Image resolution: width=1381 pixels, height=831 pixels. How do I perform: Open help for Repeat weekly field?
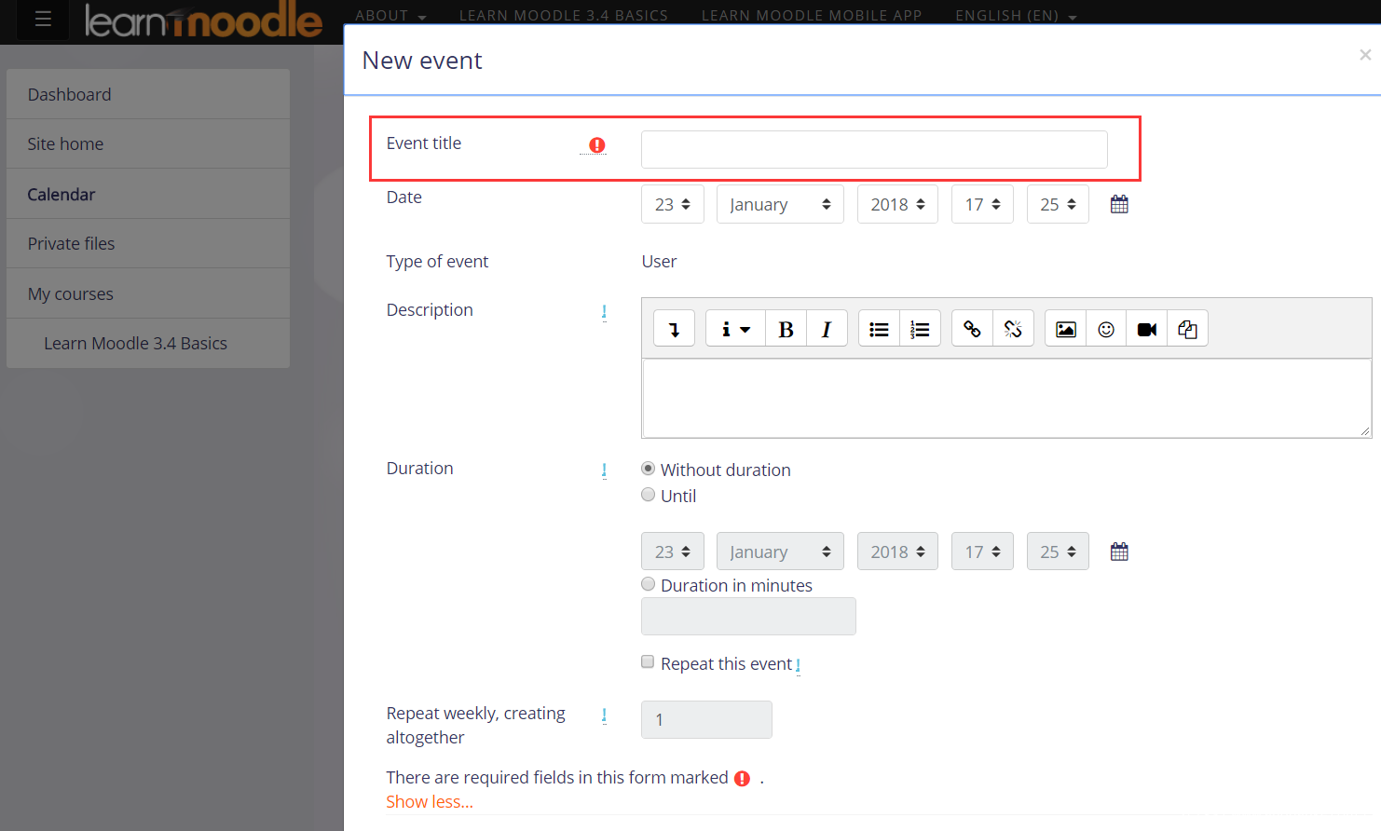[x=604, y=715]
